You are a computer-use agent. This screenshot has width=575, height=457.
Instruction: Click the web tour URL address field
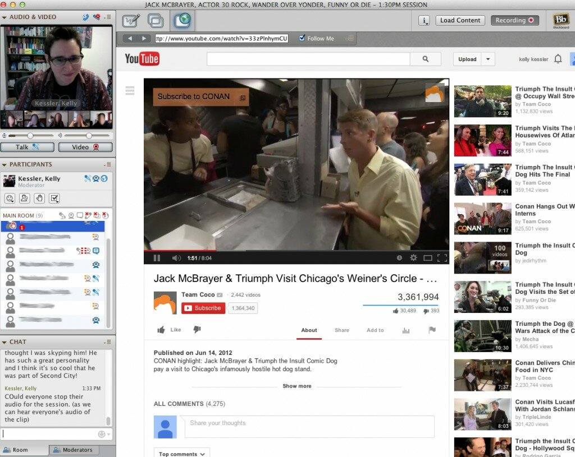[x=221, y=38]
